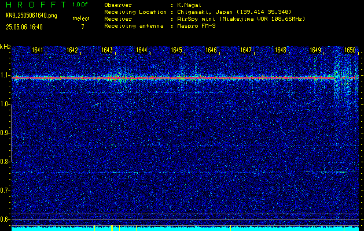Select the 1641 time label

tap(38, 50)
